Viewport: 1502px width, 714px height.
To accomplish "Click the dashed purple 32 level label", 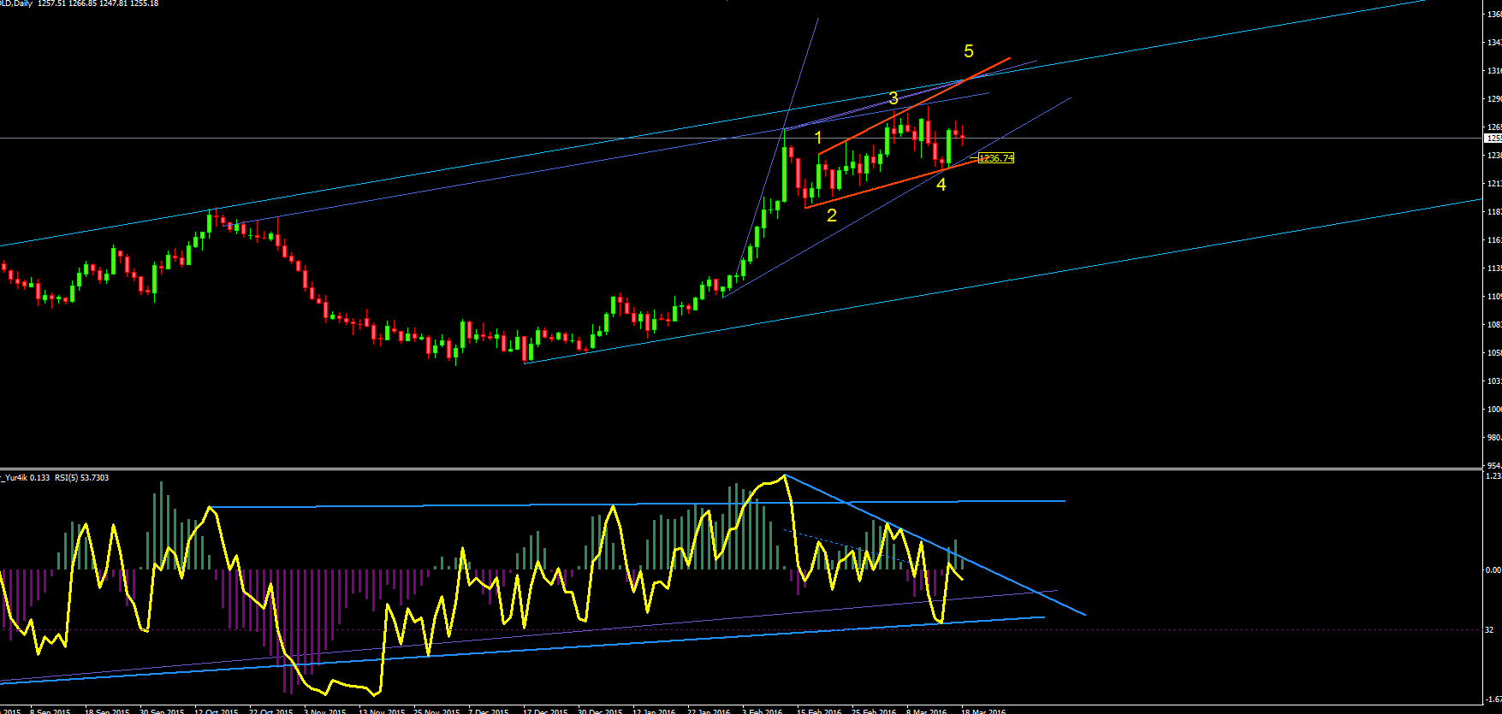I will point(1489,630).
